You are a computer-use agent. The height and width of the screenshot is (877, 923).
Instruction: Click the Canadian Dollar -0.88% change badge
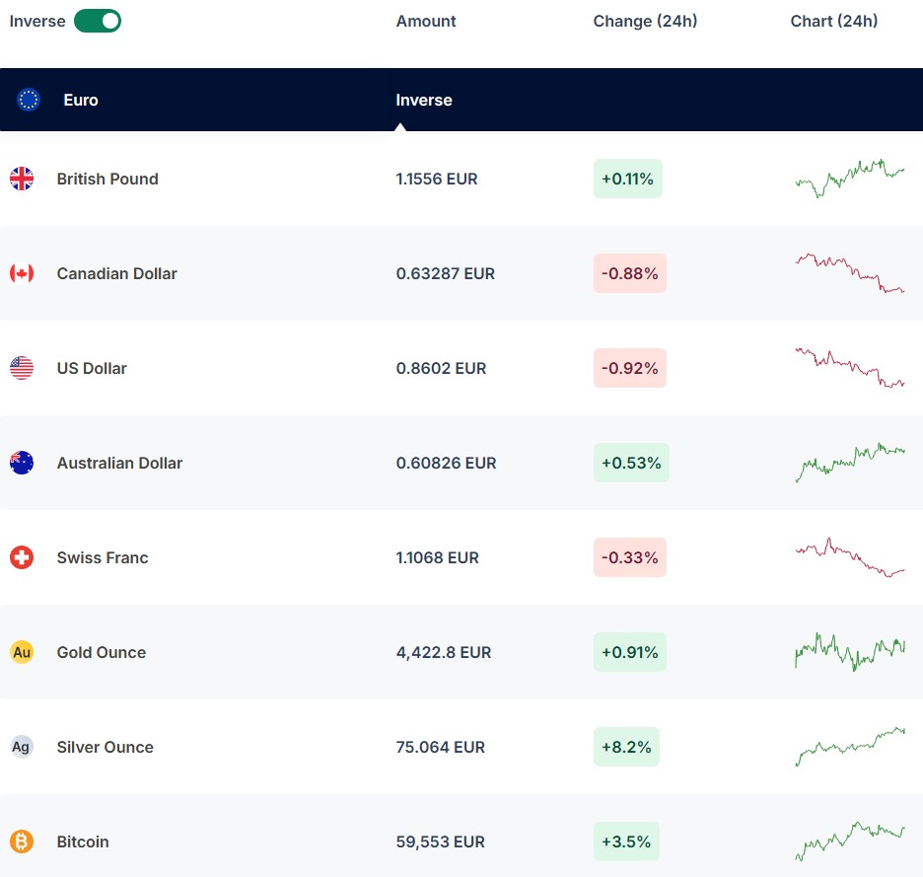click(x=630, y=273)
